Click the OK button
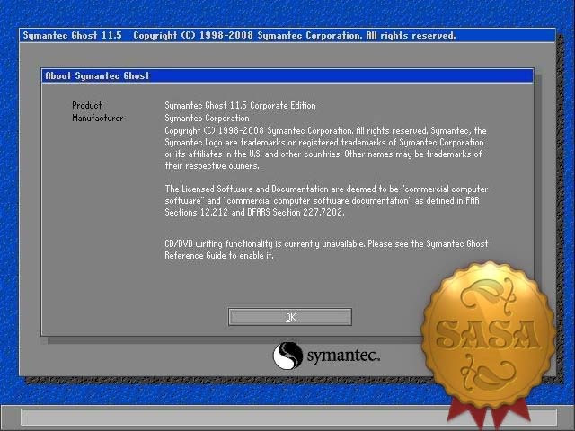This screenshot has height=431, width=575. (x=290, y=317)
